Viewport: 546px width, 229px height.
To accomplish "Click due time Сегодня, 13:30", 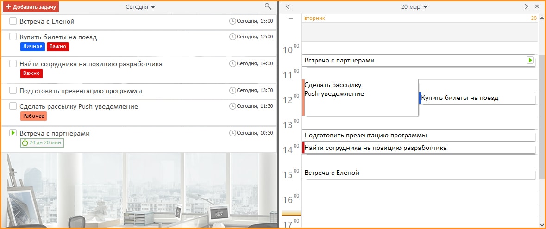I will click(x=255, y=91).
